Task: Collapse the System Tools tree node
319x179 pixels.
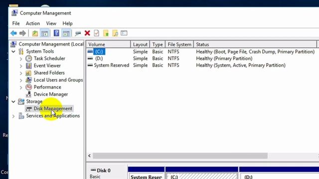Action: click(x=13, y=51)
